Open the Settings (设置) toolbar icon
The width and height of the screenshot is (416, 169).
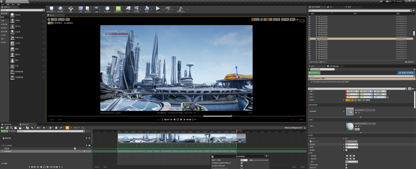click(x=97, y=9)
